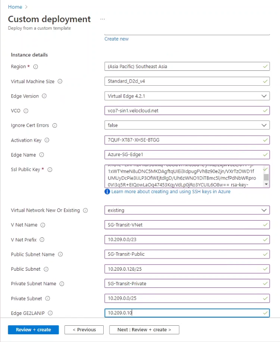
Task: Click the 'Deploy from a custom template' subtitle
Action: point(39,28)
